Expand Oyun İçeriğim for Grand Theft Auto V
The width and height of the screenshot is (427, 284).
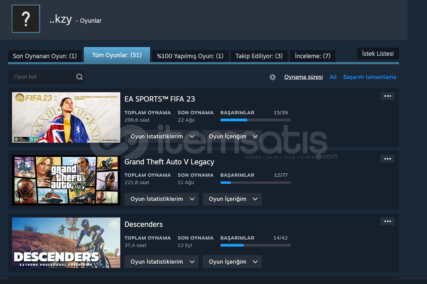coord(232,199)
